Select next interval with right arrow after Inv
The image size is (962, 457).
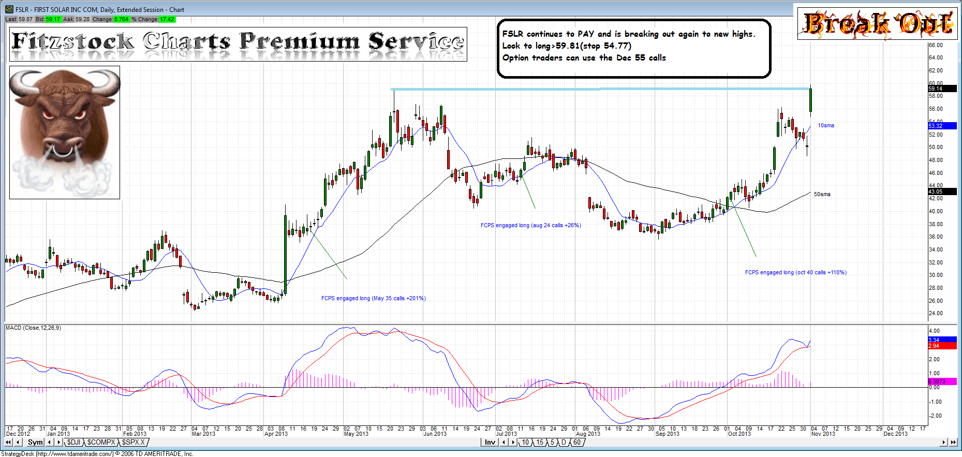[x=513, y=442]
